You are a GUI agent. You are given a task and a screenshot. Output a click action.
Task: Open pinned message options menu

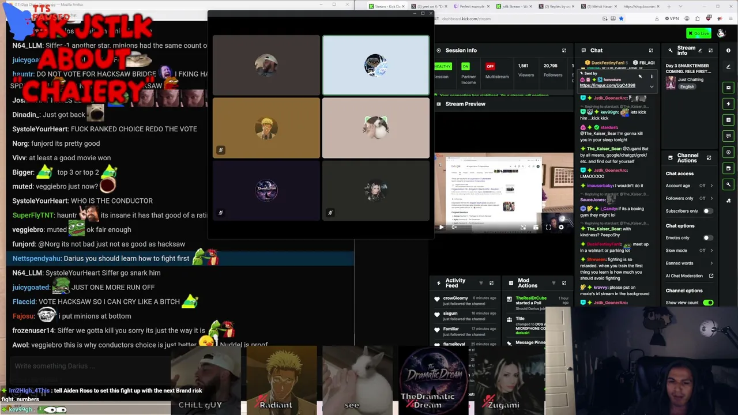pyautogui.click(x=652, y=76)
